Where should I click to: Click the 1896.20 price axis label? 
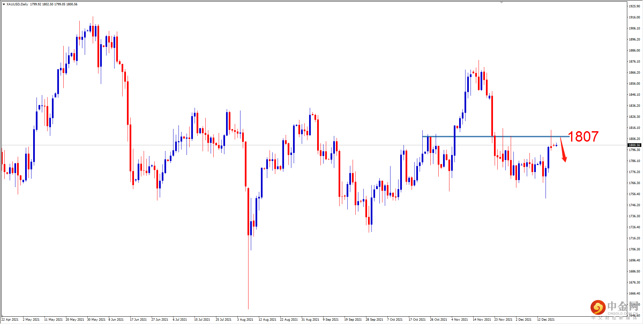pyautogui.click(x=634, y=39)
